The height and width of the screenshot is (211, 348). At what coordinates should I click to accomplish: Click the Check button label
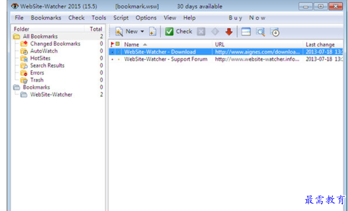tap(184, 32)
